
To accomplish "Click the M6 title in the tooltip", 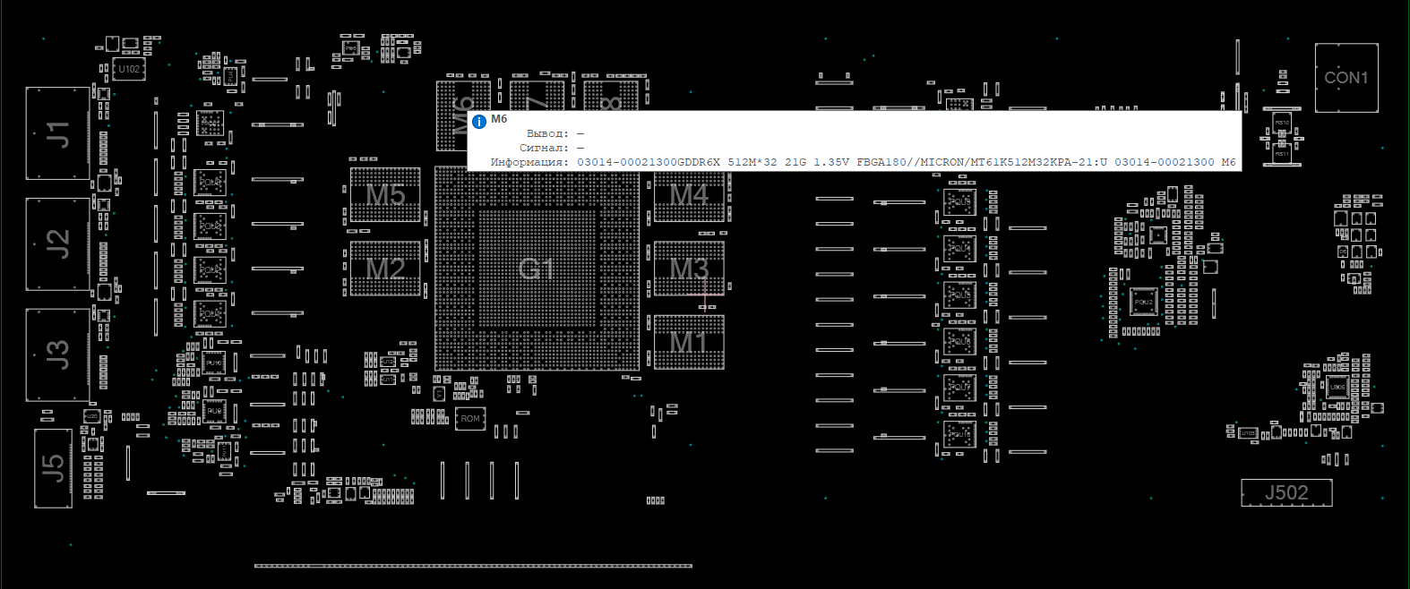I will tap(499, 119).
